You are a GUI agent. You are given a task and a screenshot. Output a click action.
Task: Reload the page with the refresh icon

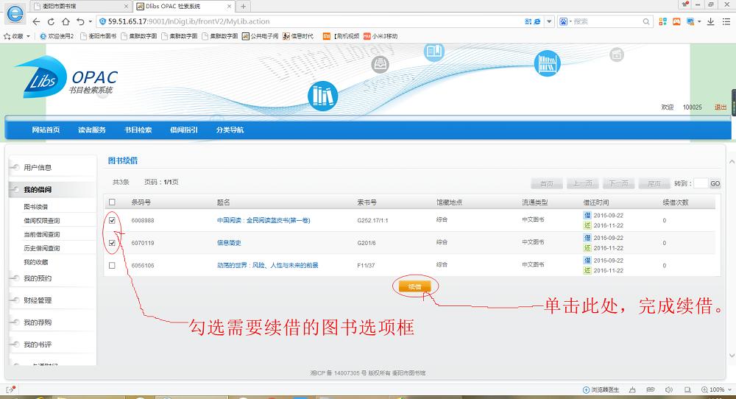pos(52,21)
